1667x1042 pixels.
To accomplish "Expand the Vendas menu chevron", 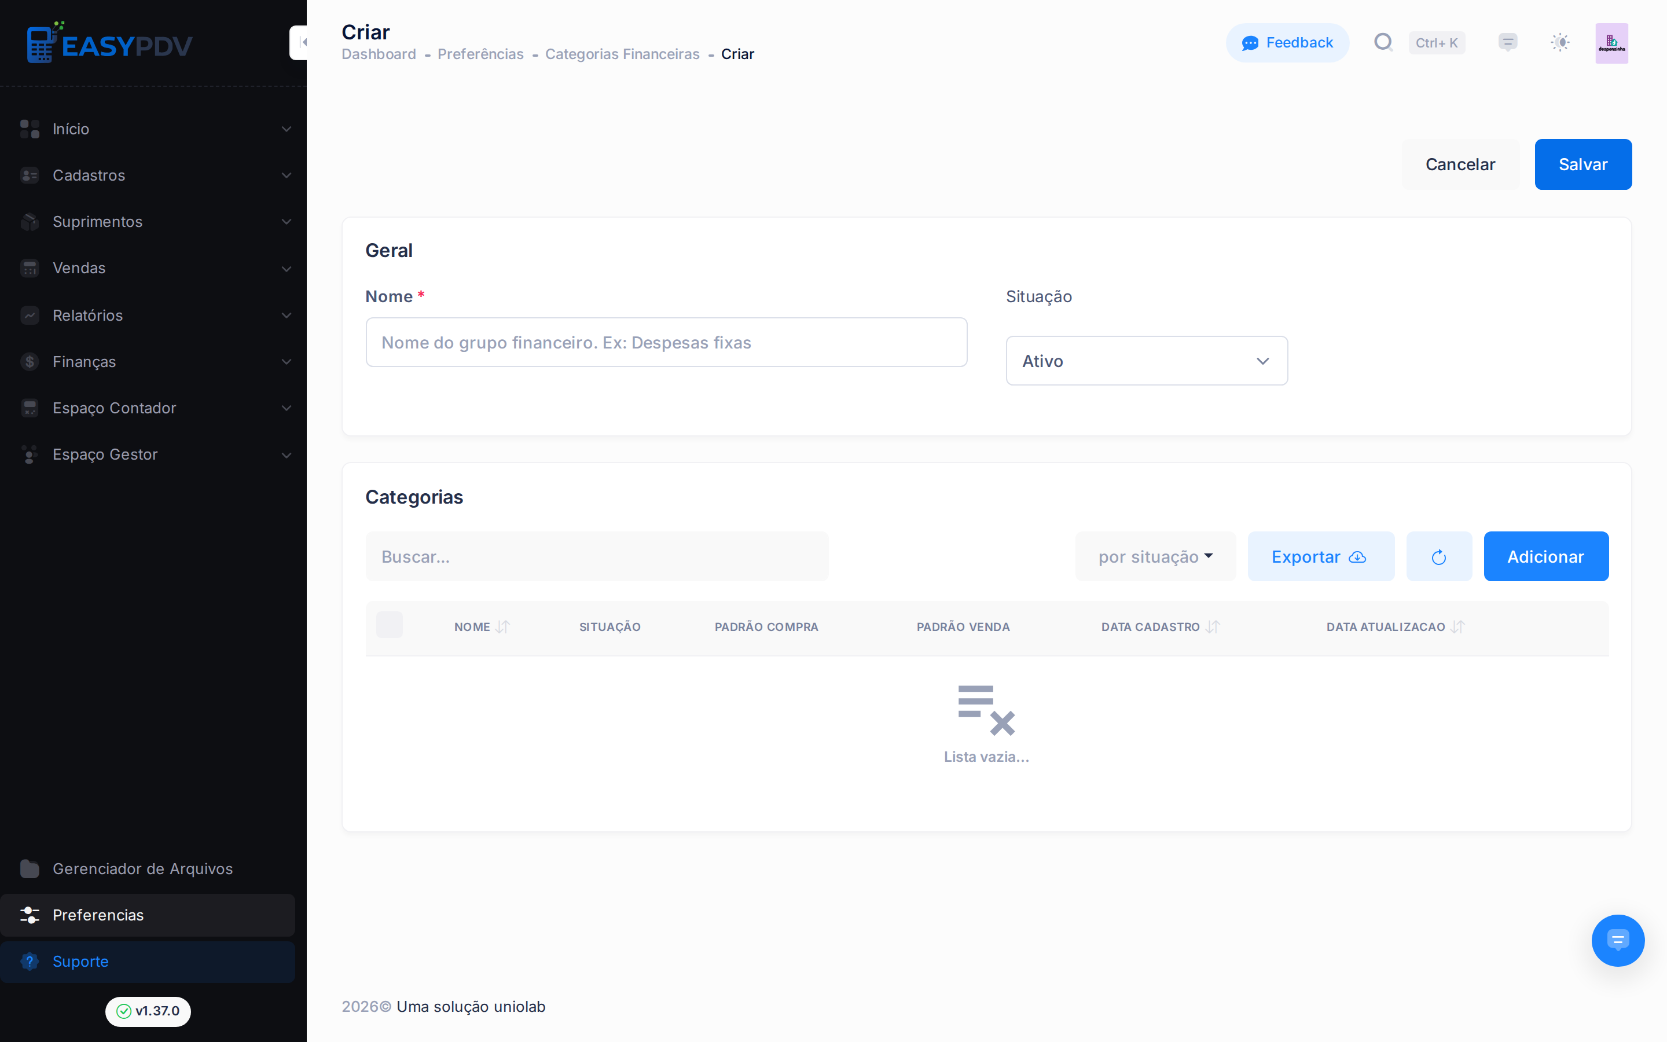I will (x=286, y=268).
